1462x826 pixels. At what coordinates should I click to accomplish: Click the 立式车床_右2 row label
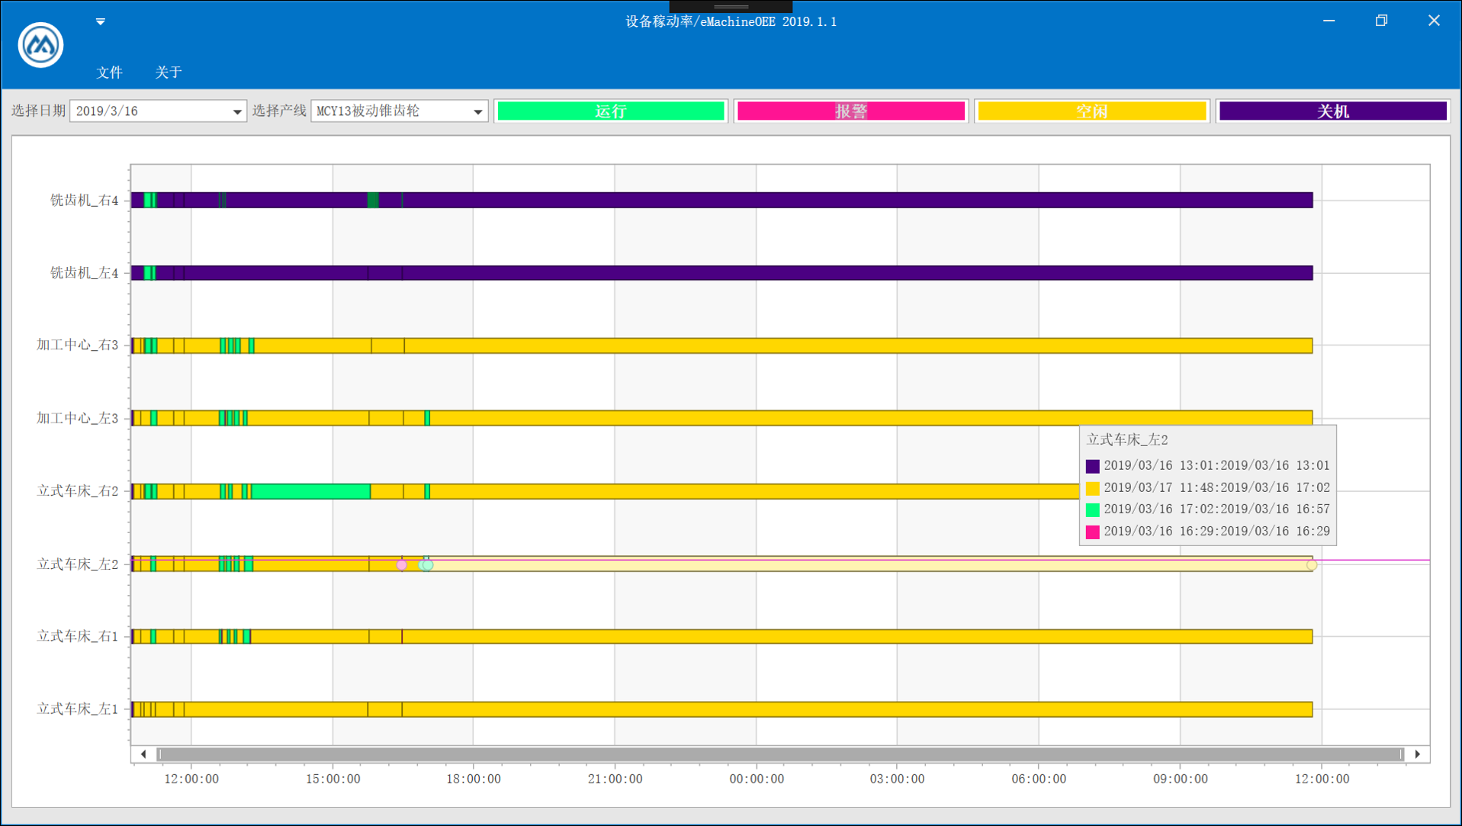77,491
